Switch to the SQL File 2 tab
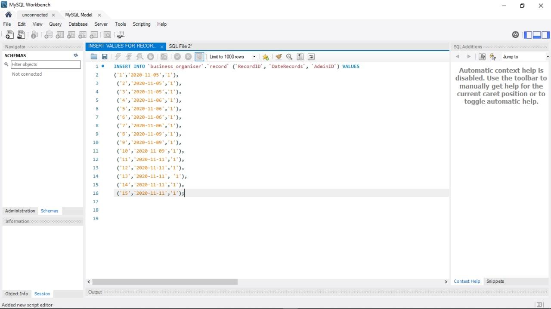 [x=180, y=46]
